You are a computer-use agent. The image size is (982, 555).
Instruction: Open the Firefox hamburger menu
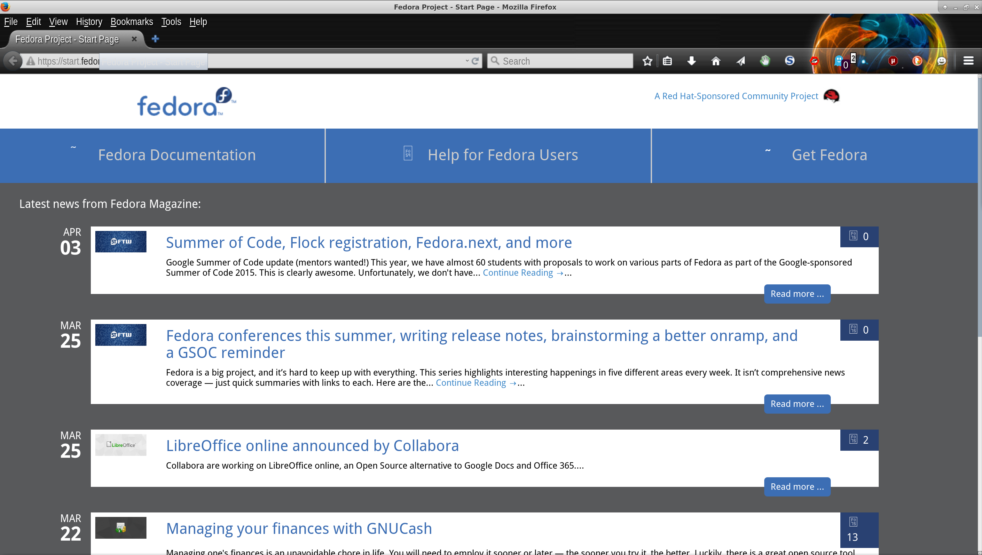click(969, 61)
